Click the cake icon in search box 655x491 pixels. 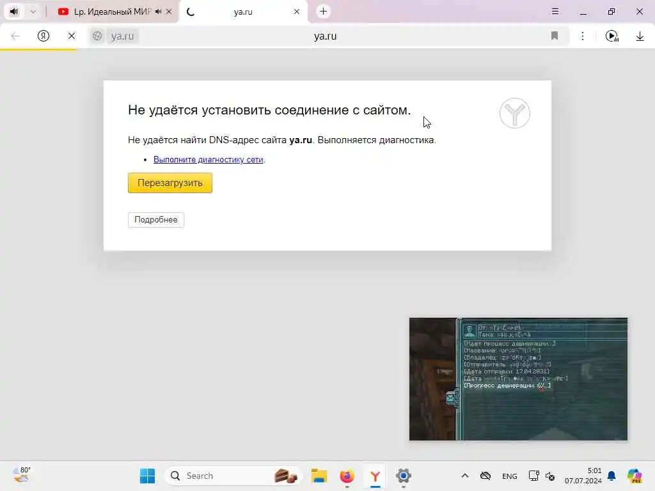(x=286, y=476)
